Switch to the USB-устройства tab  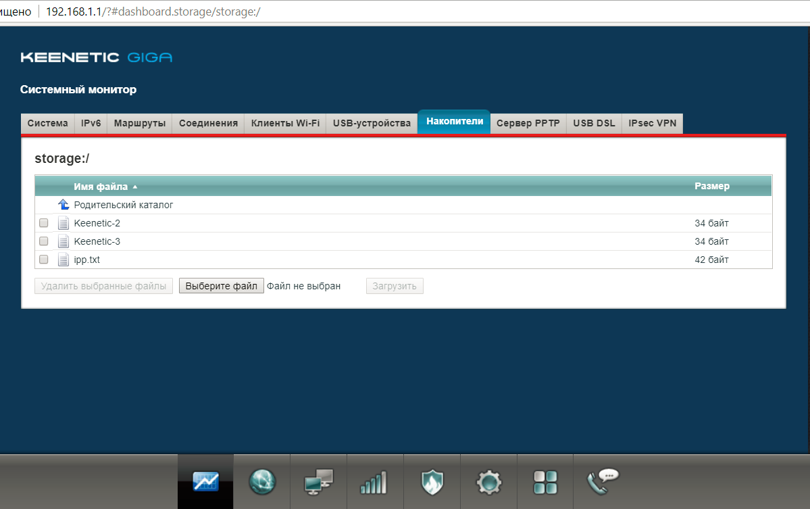(x=372, y=124)
